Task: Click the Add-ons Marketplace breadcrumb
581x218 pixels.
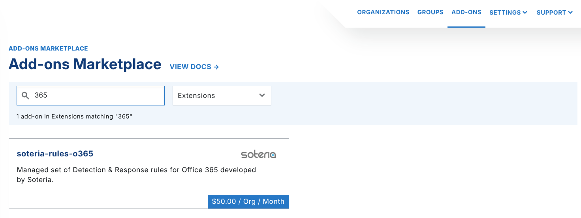Action: [48, 49]
